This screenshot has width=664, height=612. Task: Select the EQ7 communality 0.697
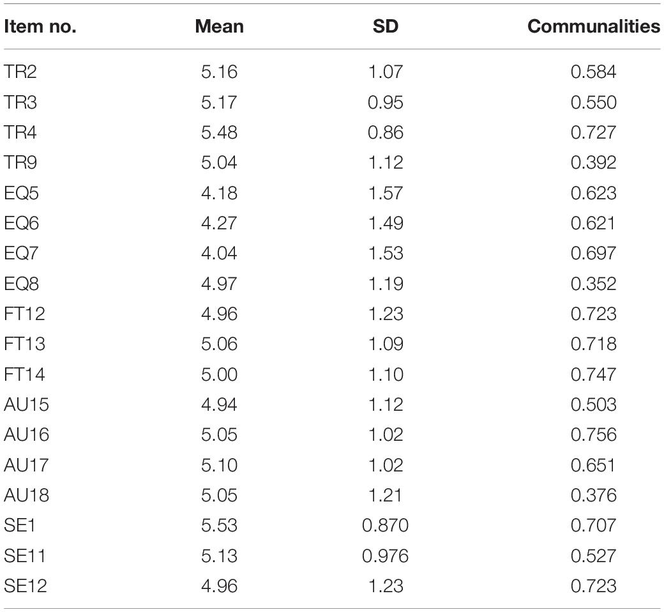[593, 254]
